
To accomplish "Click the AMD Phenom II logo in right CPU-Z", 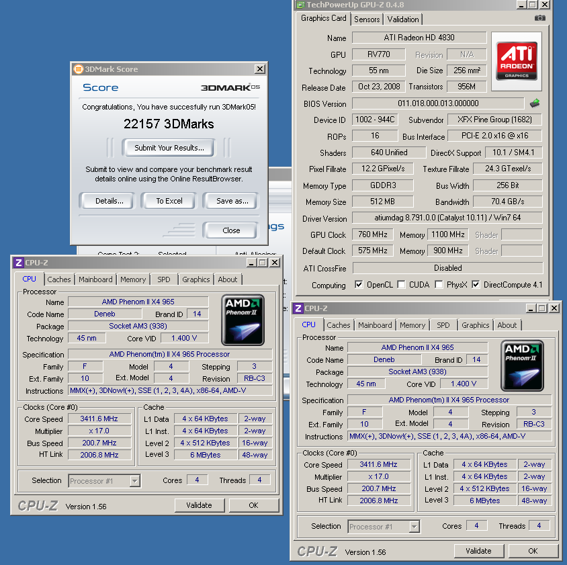I will (522, 365).
